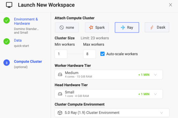The height and width of the screenshot is (118, 178).
Task: Click step 3 circle icon
Action: click(x=7, y=63)
